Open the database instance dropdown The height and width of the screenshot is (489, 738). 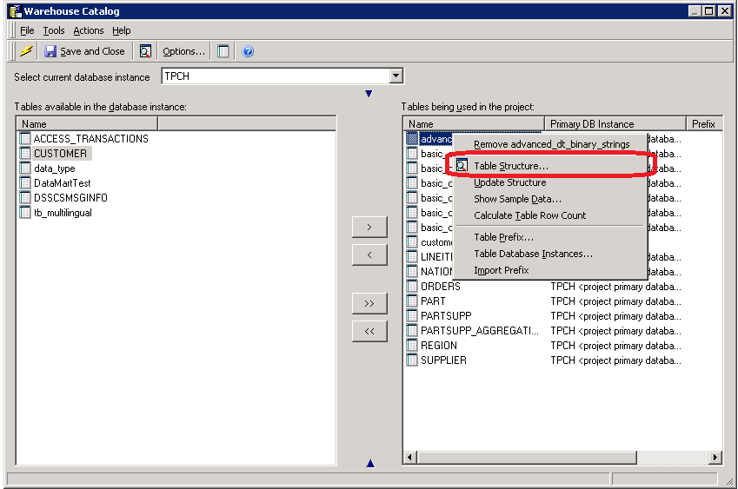click(x=396, y=76)
